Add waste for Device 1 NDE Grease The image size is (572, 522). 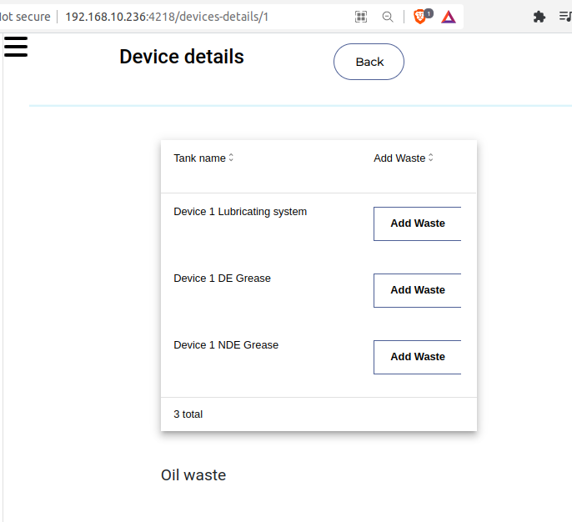point(417,357)
